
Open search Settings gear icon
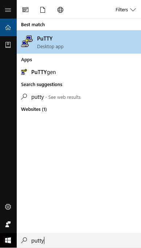point(8,207)
